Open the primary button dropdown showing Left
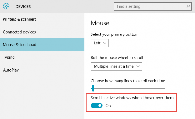Image resolution: width=195 pixels, height=119 pixels. (100, 43)
